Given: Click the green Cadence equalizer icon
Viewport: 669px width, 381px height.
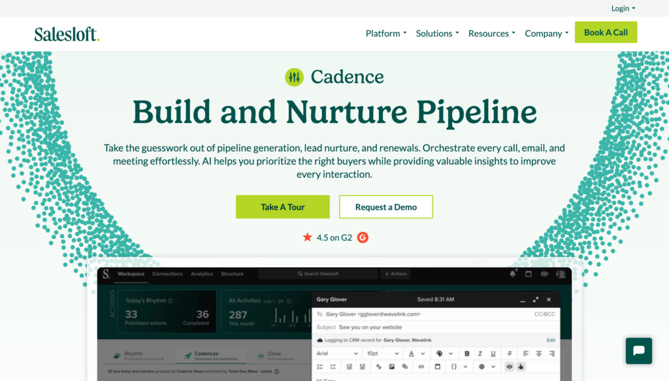Looking at the screenshot, I should click(294, 77).
